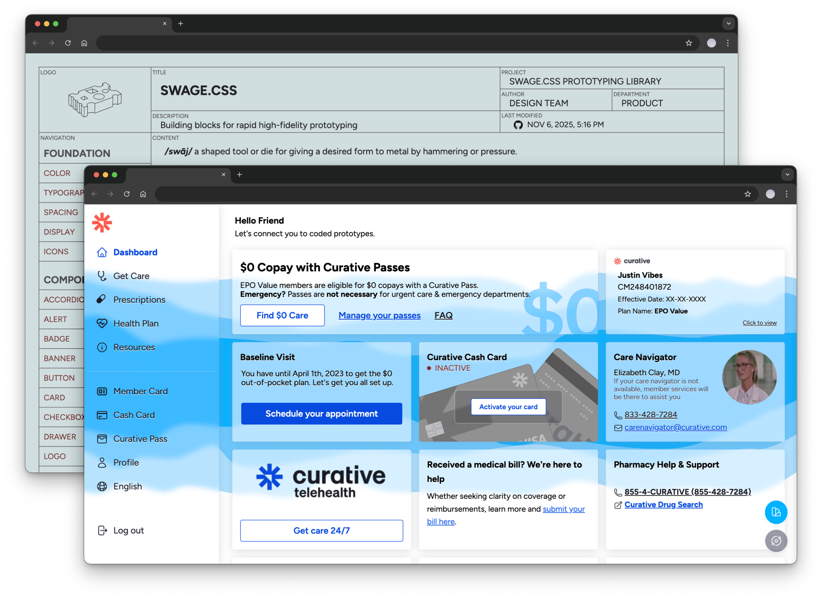Click the credit card icon beside Cash Card
822x600 pixels.
[x=102, y=415]
